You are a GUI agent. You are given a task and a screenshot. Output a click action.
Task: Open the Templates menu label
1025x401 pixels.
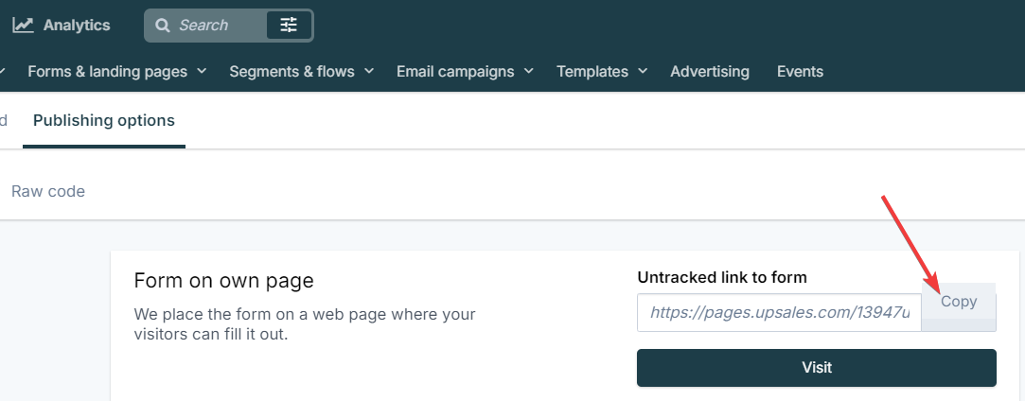coord(592,71)
